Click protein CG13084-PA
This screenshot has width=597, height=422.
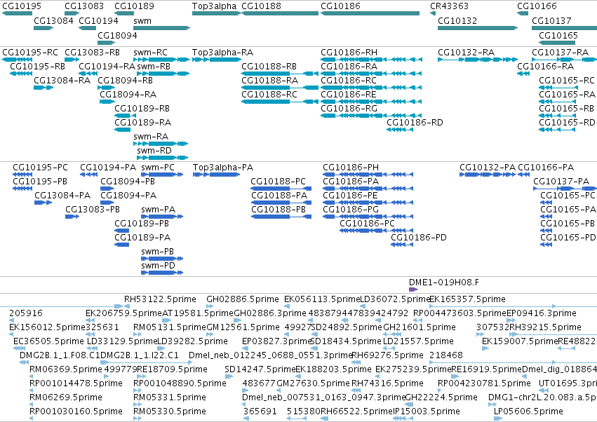62,195
